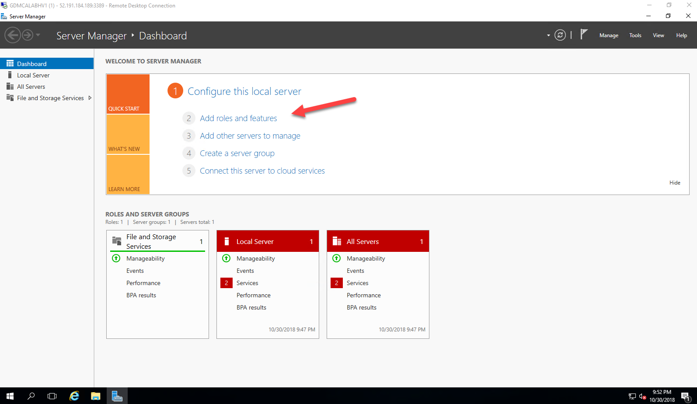Click Services in Local Server tile
This screenshot has height=404, width=697.
point(247,283)
